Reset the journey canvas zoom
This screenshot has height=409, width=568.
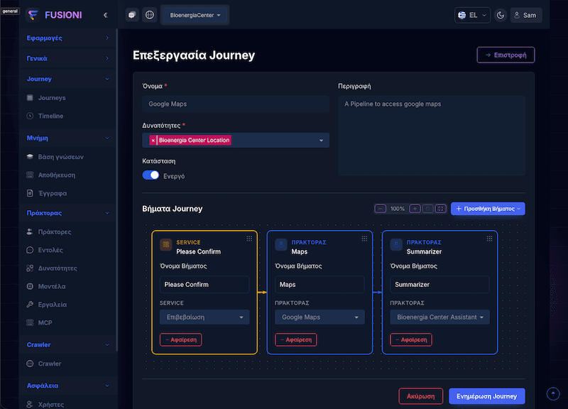click(x=428, y=209)
